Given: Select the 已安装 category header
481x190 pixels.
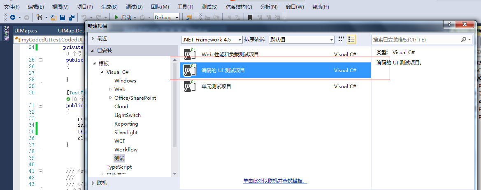Looking at the screenshot, I should (133, 50).
